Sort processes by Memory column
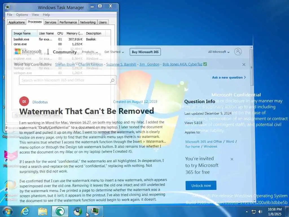 (x=75, y=33)
